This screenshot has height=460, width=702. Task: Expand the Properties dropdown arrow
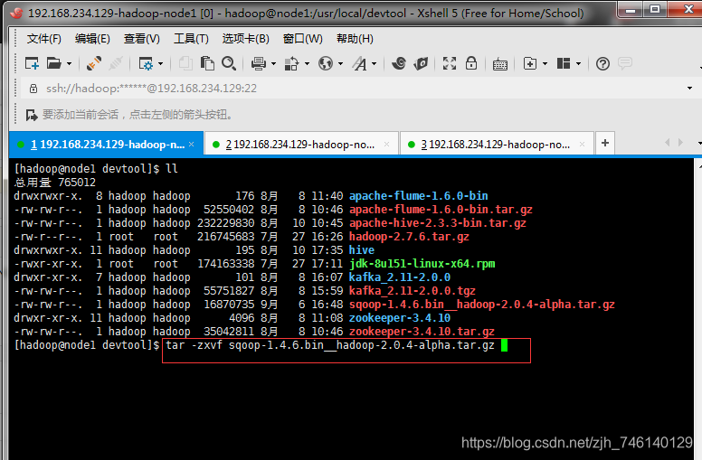tap(161, 64)
